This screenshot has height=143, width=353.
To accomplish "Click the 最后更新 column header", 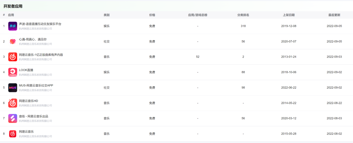I will tap(334, 15).
